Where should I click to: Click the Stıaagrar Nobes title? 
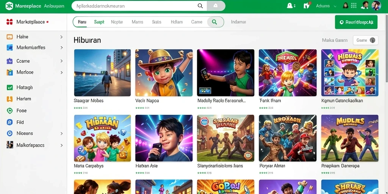89,101
